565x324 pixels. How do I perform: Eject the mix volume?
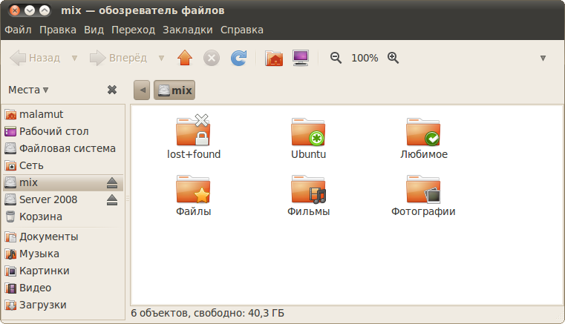[x=112, y=183]
